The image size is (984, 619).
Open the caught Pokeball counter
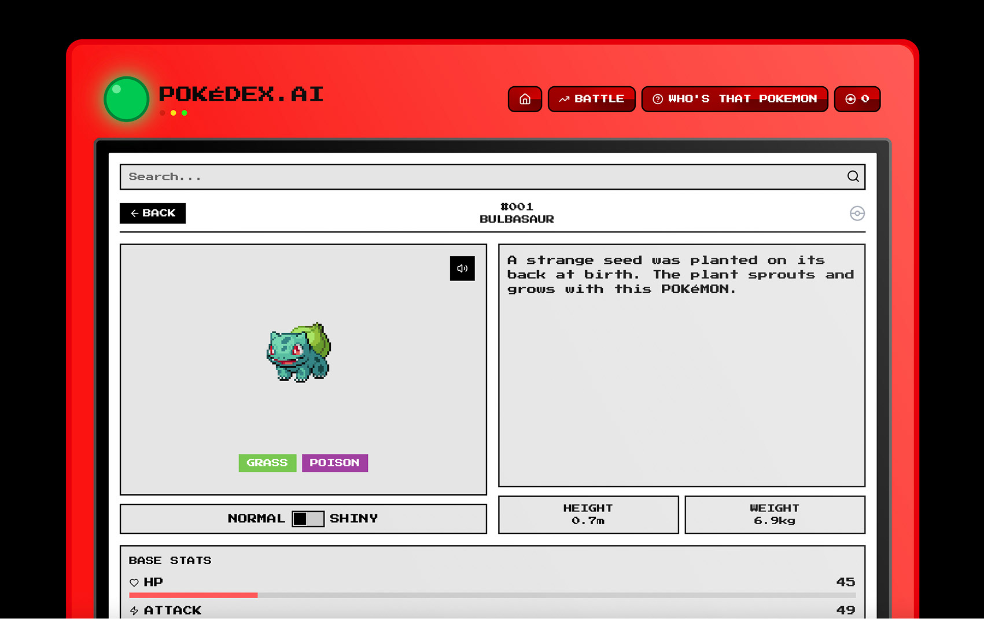pos(857,99)
